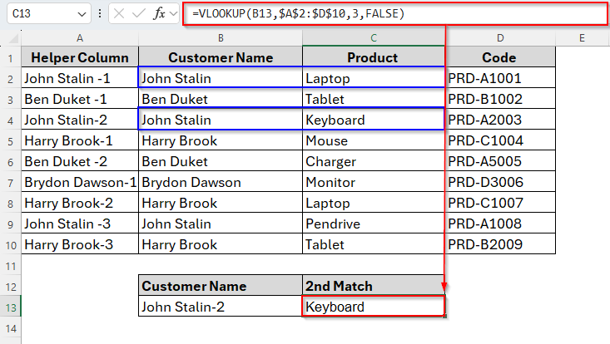Click cell containing PRD-A2003

point(500,120)
